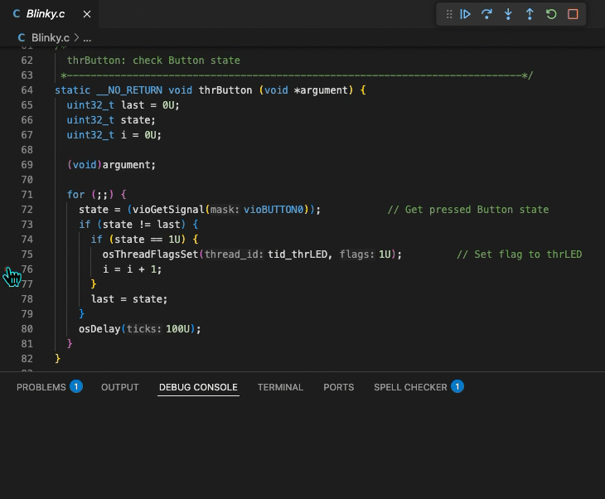Open the Terminal panel tab
605x499 pixels.
(x=280, y=387)
